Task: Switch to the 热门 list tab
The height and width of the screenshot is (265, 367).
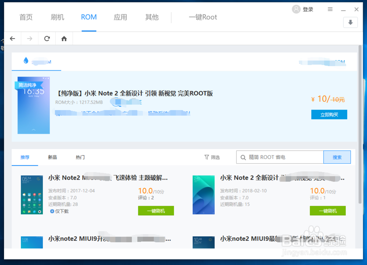Action: [80, 157]
